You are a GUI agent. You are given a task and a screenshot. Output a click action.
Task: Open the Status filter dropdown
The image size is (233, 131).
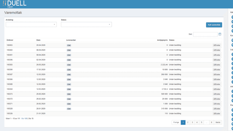tap(86, 24)
